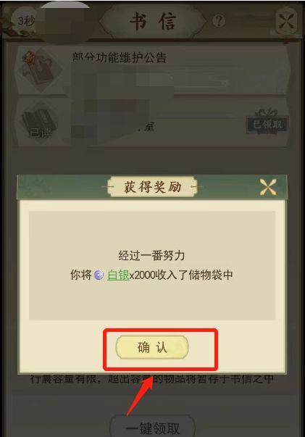Click the silver coin icon
305x437 pixels.
tap(99, 275)
